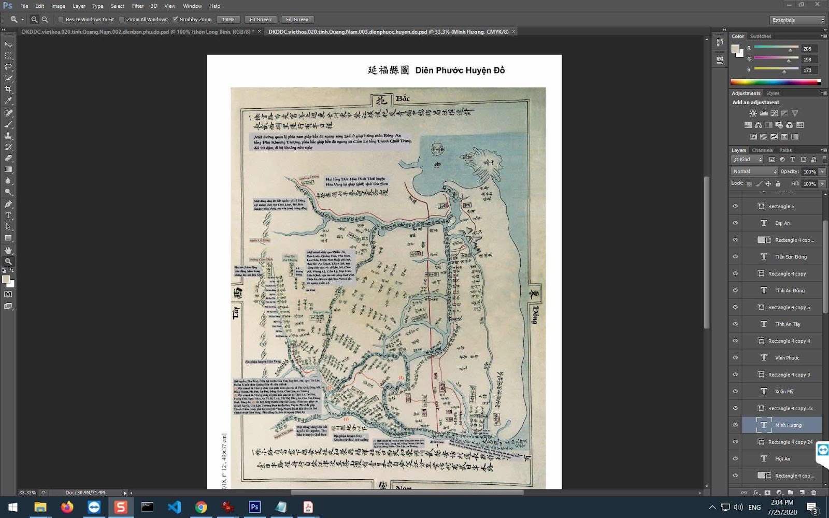Click the add layer style fx icon
Image resolution: width=829 pixels, height=518 pixels.
[x=756, y=492]
